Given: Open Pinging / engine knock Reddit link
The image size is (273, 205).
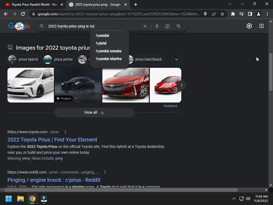Looking at the screenshot, I should click(54, 180).
